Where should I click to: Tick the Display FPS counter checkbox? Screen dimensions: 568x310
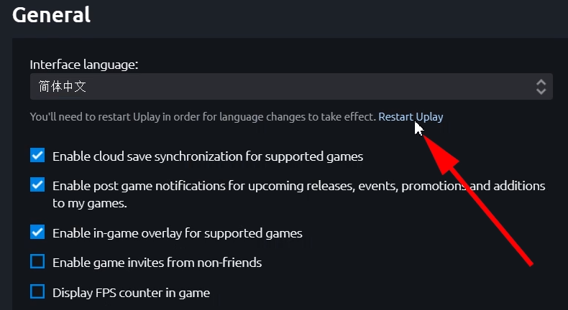(37, 291)
